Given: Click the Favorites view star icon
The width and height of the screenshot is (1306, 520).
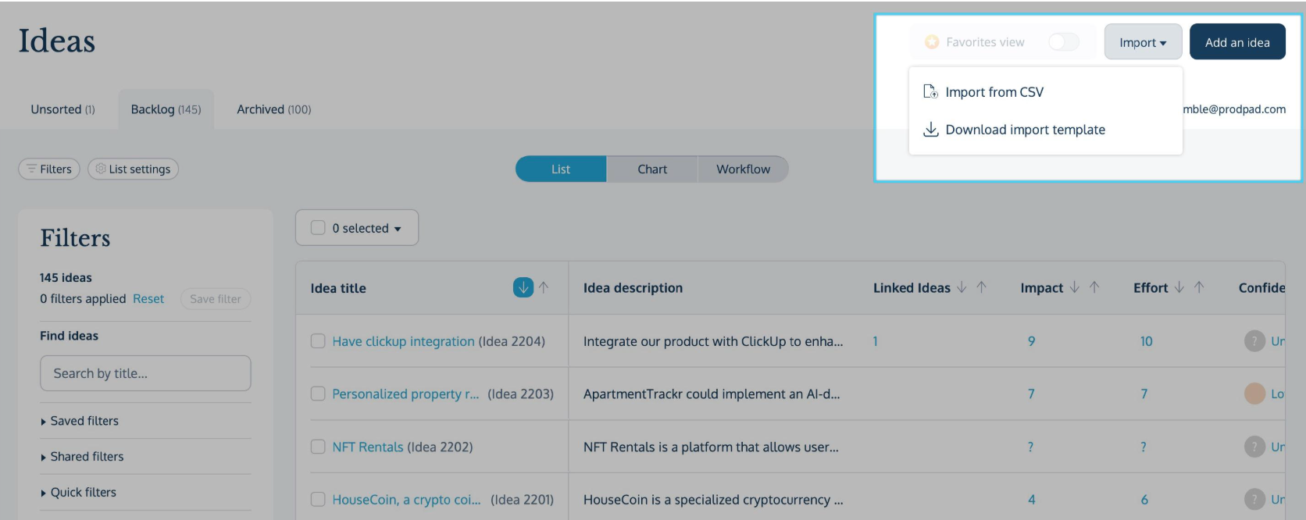Looking at the screenshot, I should pyautogui.click(x=932, y=42).
